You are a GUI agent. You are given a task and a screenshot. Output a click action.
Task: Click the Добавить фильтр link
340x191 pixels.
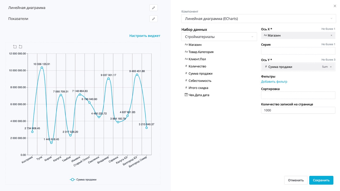click(x=274, y=82)
